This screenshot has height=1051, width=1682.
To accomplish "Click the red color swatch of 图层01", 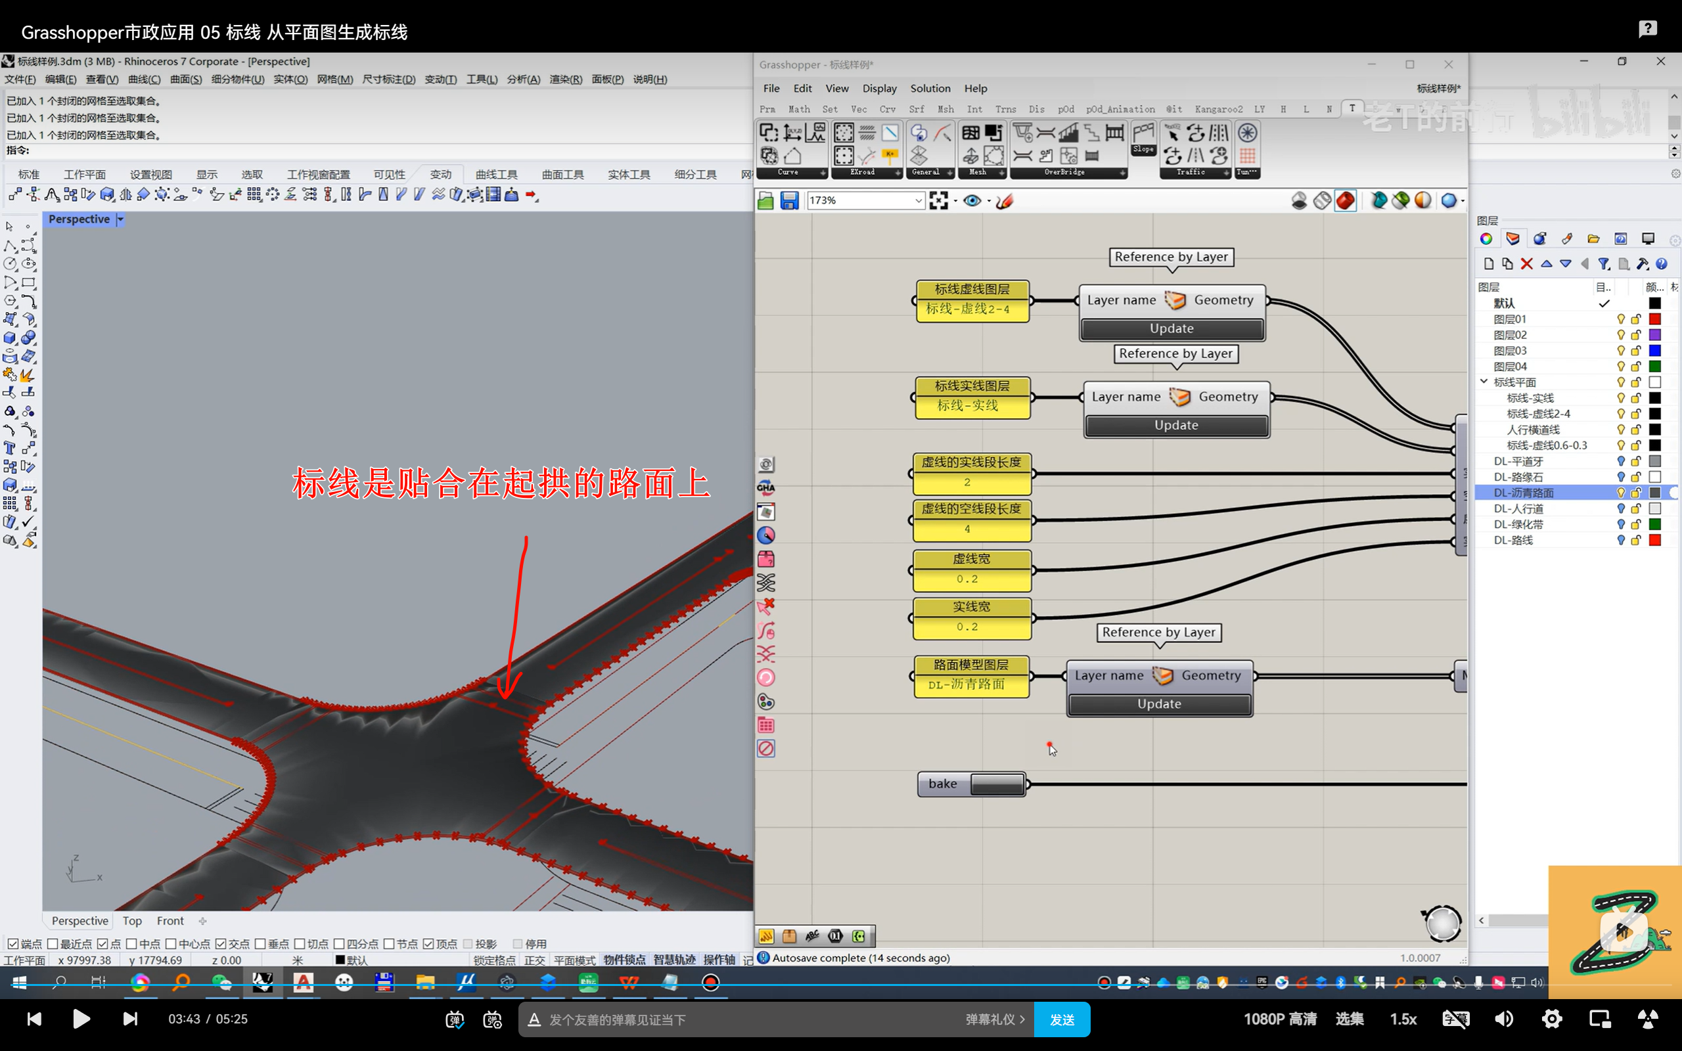I will (1655, 319).
